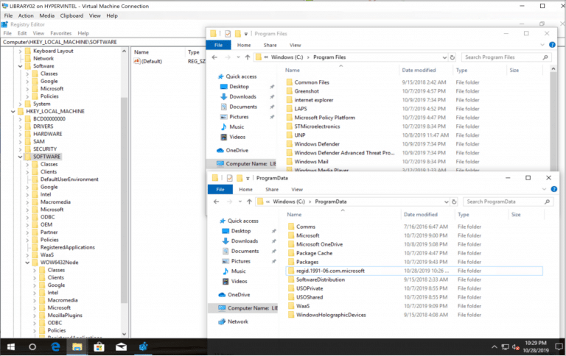Open the Windows Start menu
The image size is (566, 356).
(10, 346)
